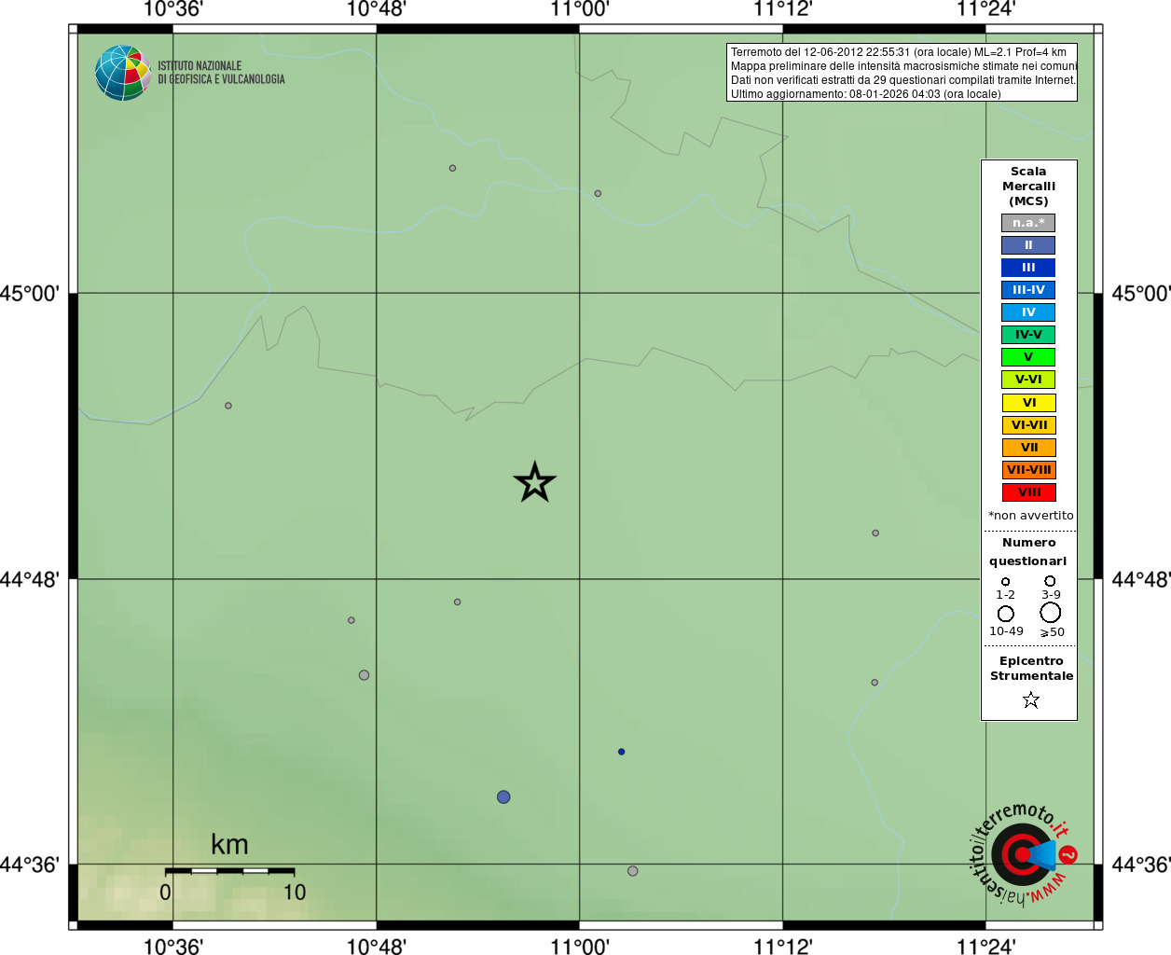Select the large blue circle marker

503,796
